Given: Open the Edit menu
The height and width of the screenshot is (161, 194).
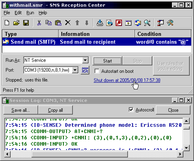Looking at the screenshot, I should click(18, 13).
